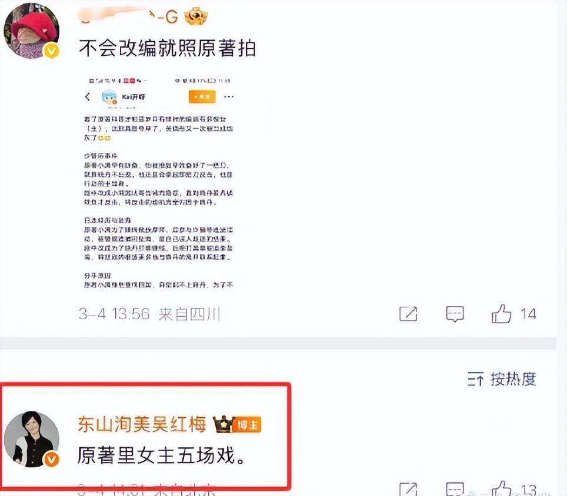Click the orange 博主 tag

pos(248,425)
